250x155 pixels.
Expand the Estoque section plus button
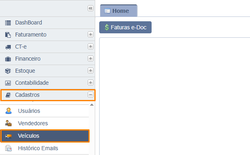point(90,70)
